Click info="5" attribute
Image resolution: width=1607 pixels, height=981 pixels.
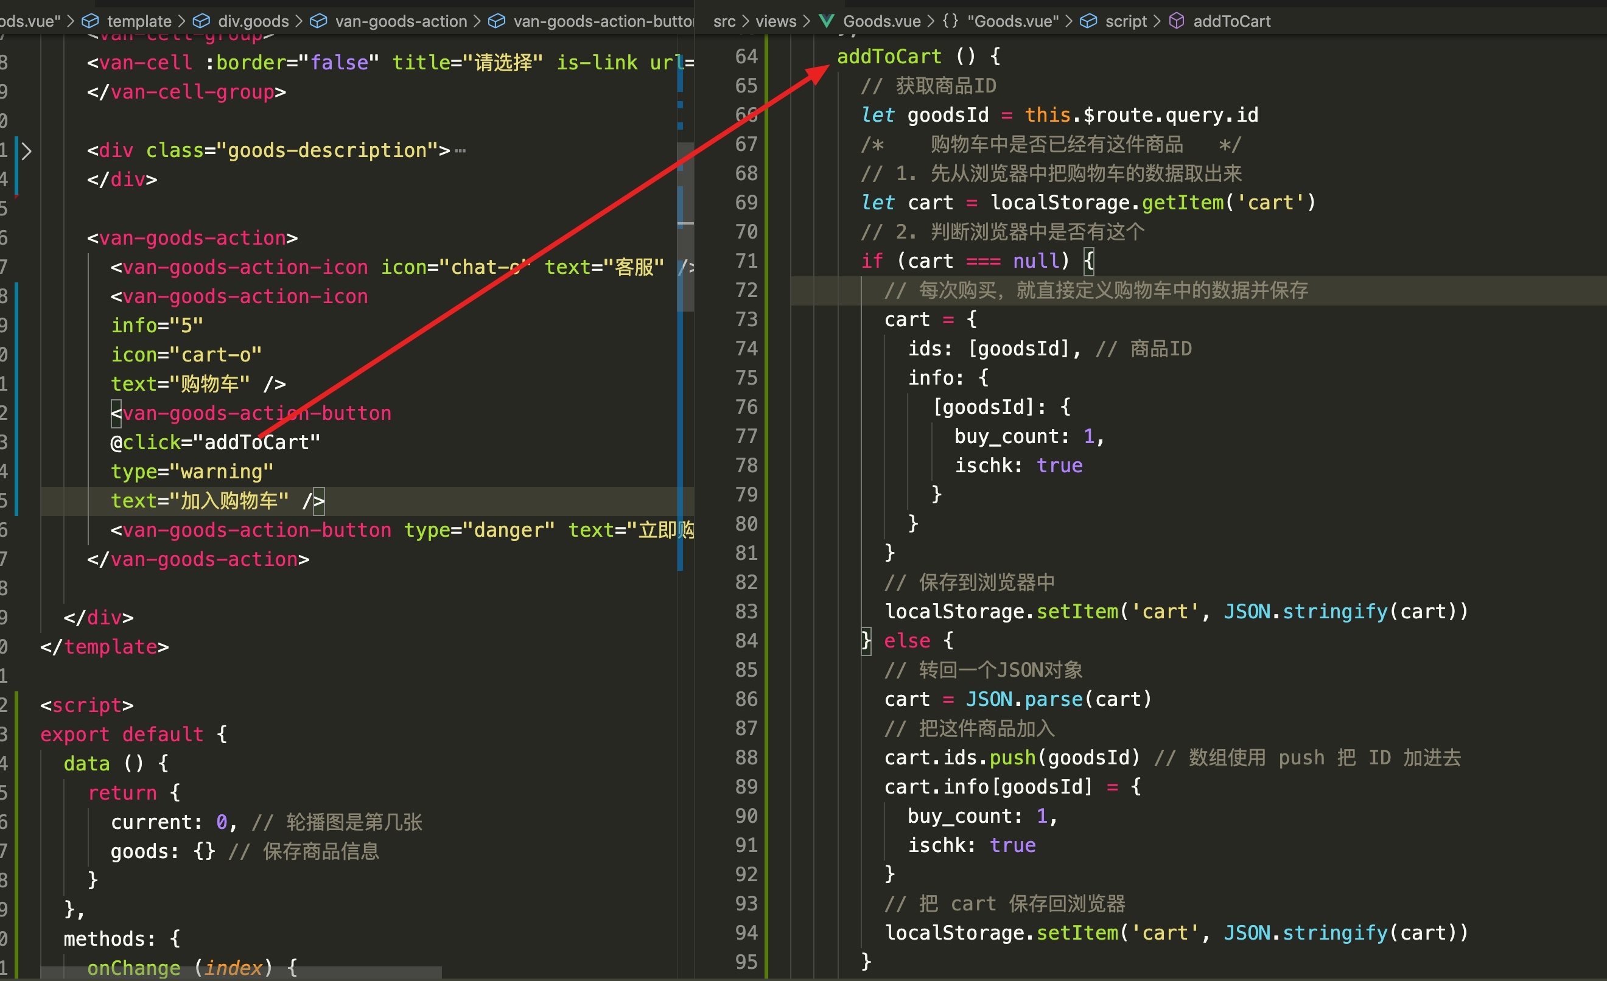(156, 325)
